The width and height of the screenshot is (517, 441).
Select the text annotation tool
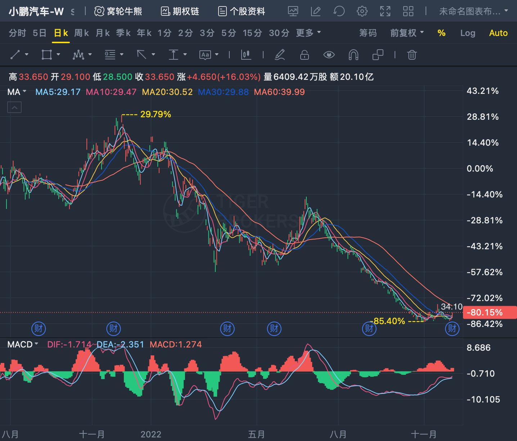[205, 55]
